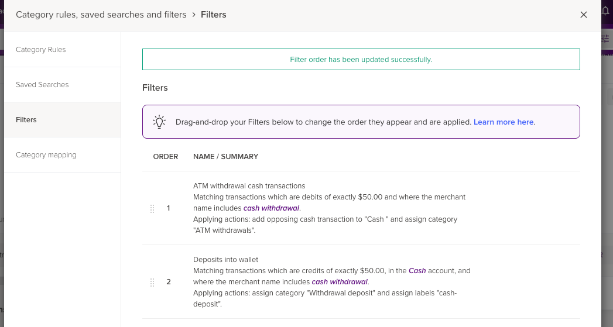Click the sliders icon at the right edge

(x=605, y=38)
